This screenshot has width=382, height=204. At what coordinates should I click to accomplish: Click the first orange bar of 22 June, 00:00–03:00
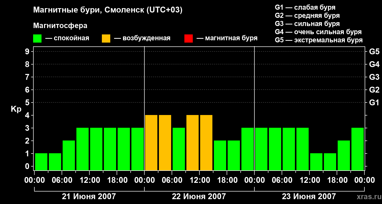[151, 143]
